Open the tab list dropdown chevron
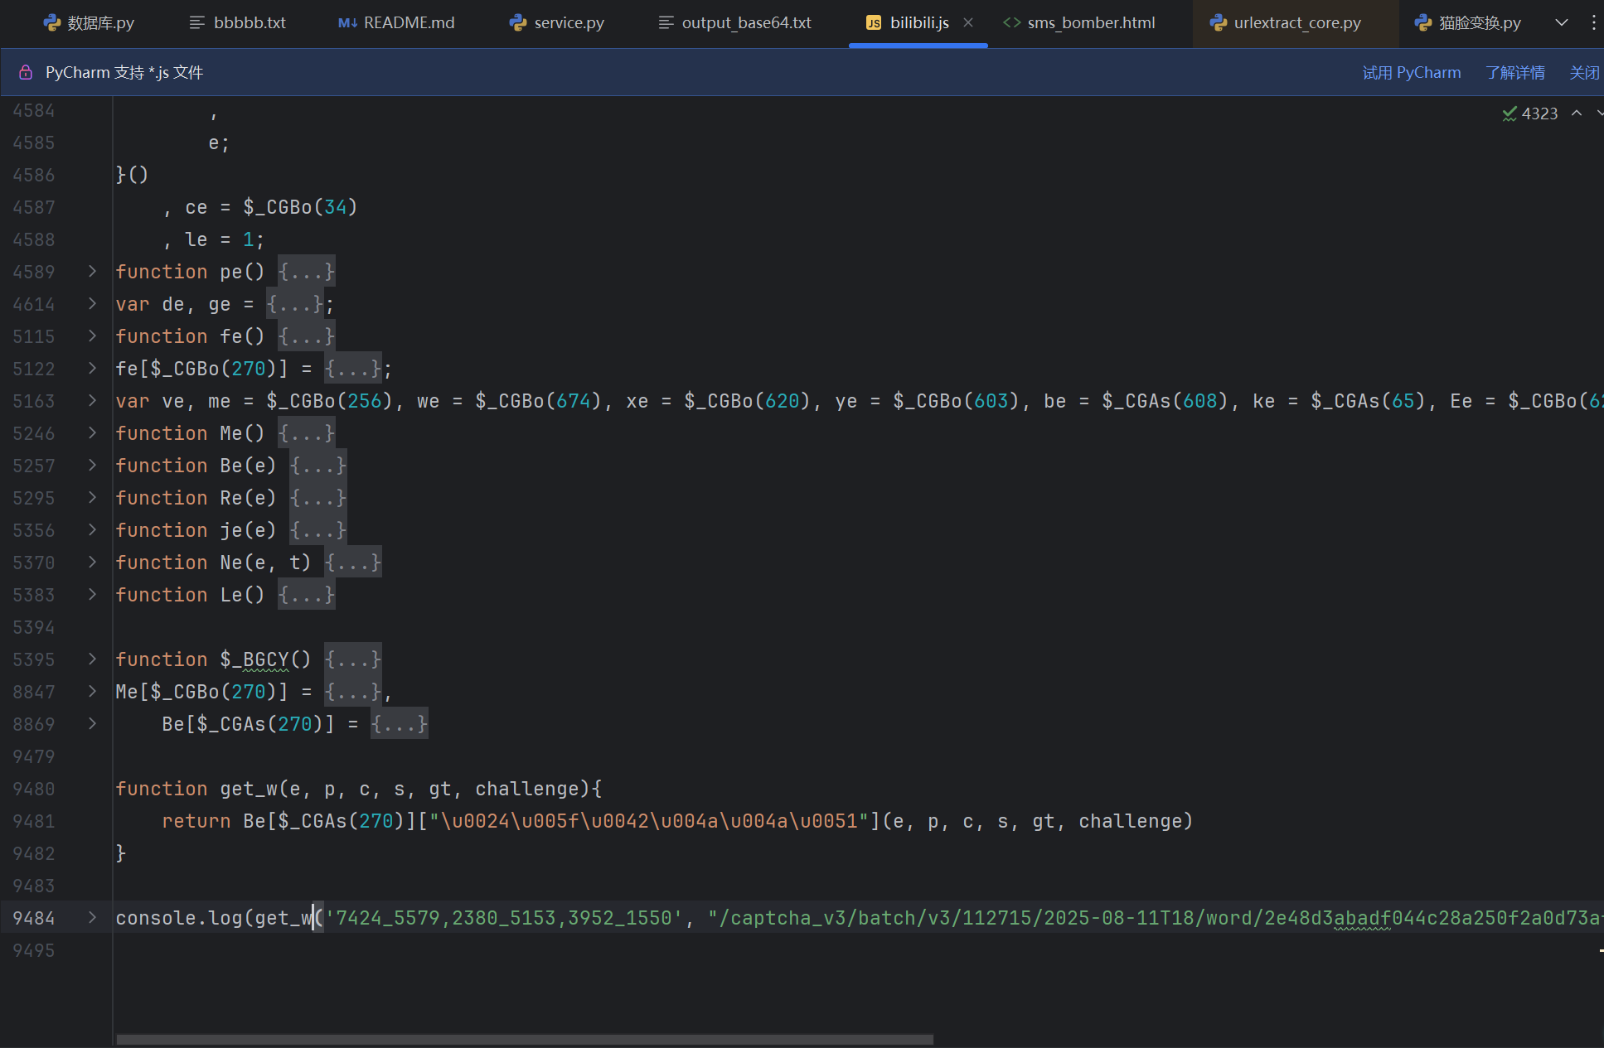 pos(1562,22)
